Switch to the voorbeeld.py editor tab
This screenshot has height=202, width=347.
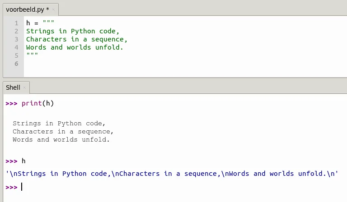(28, 9)
